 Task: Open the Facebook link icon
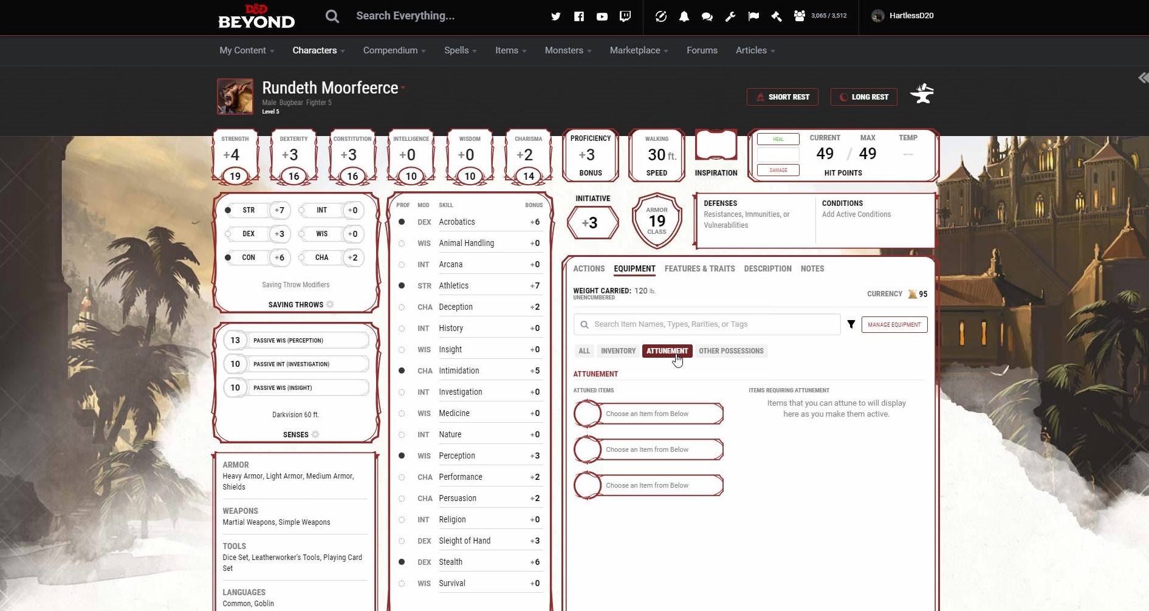click(578, 16)
